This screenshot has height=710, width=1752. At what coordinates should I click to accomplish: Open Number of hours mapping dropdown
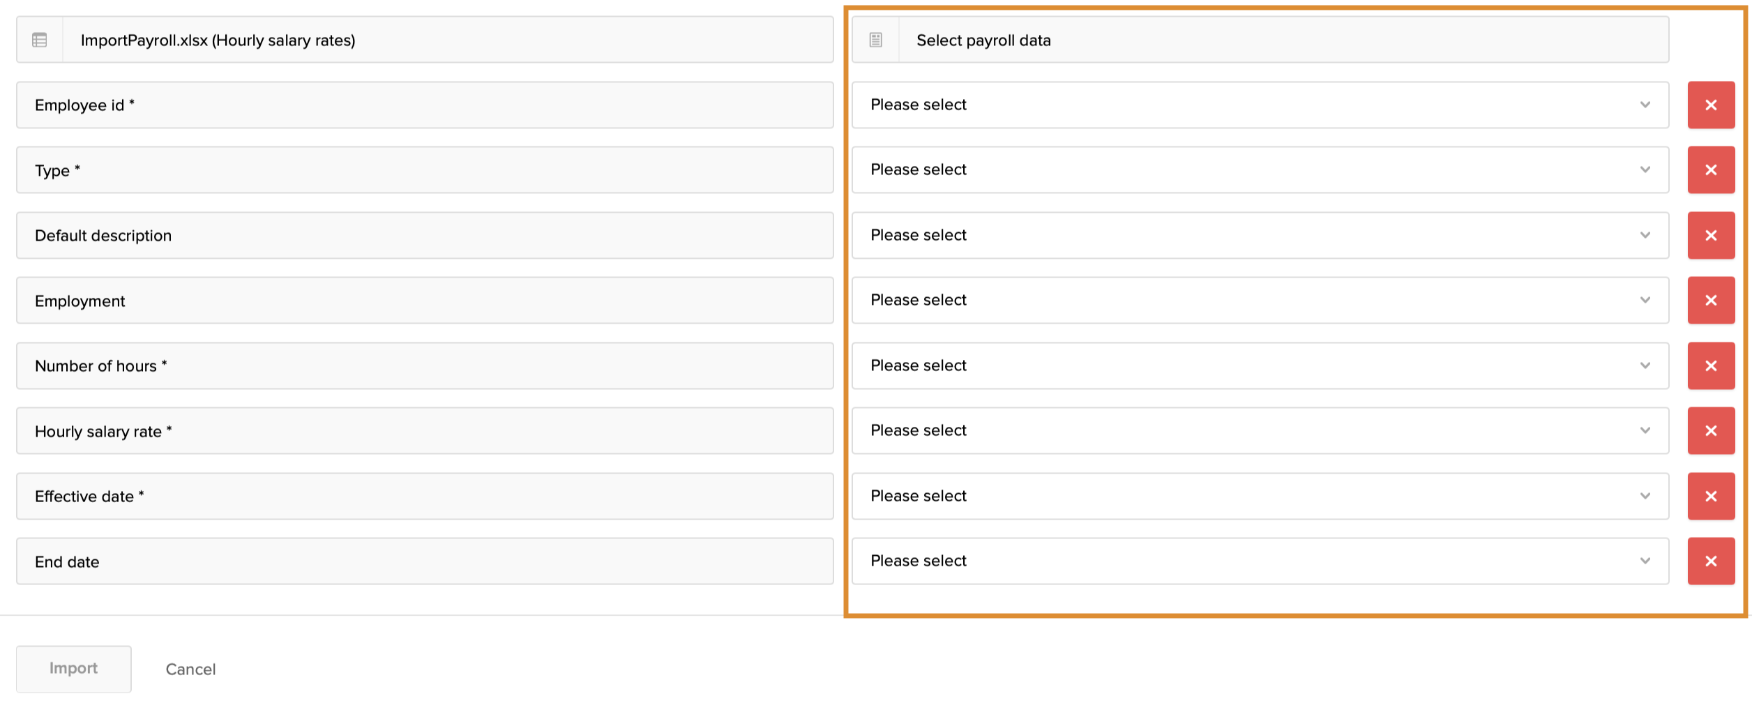tap(1260, 365)
